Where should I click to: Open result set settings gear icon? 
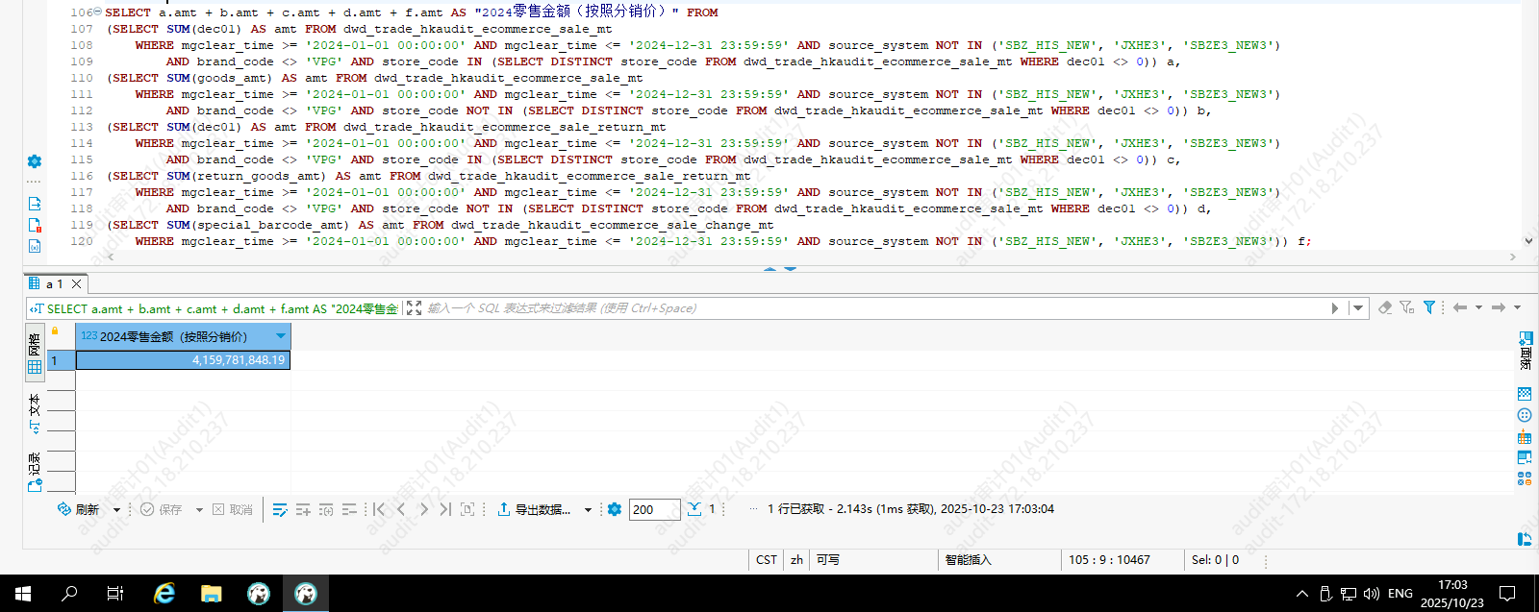point(615,509)
